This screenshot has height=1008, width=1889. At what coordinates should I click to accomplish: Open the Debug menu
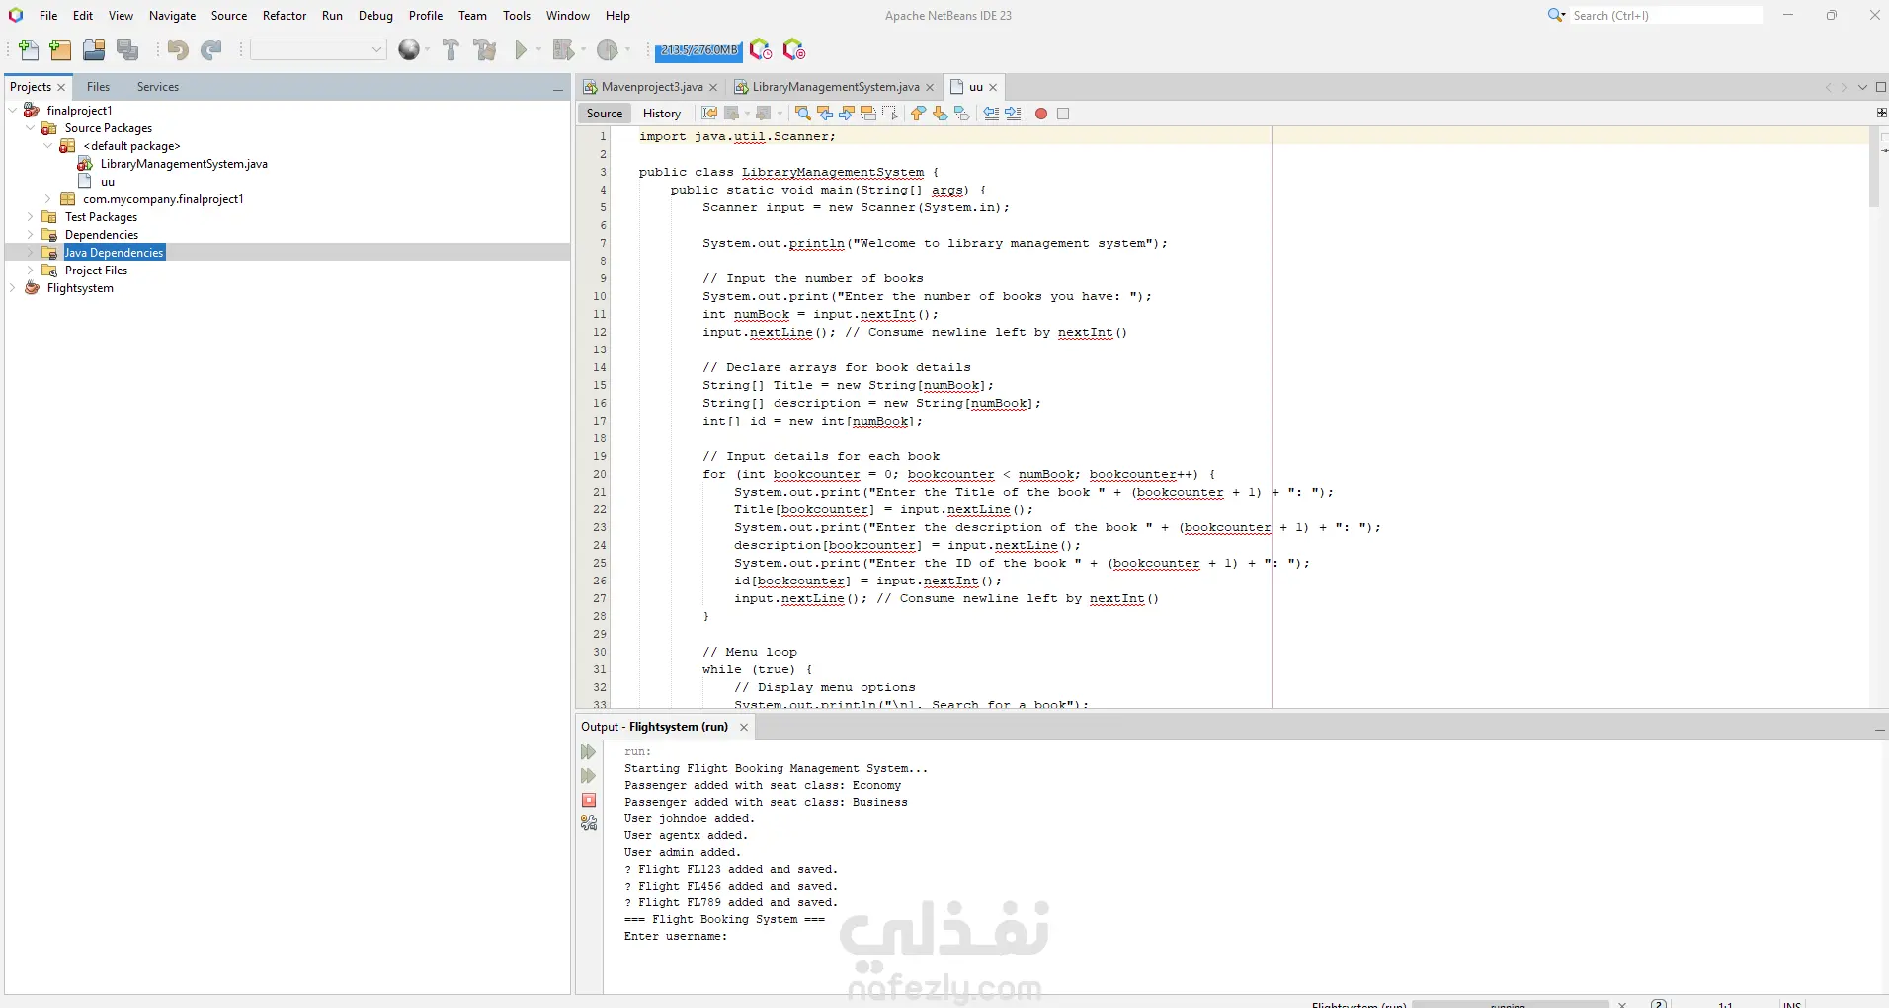pyautogui.click(x=375, y=16)
